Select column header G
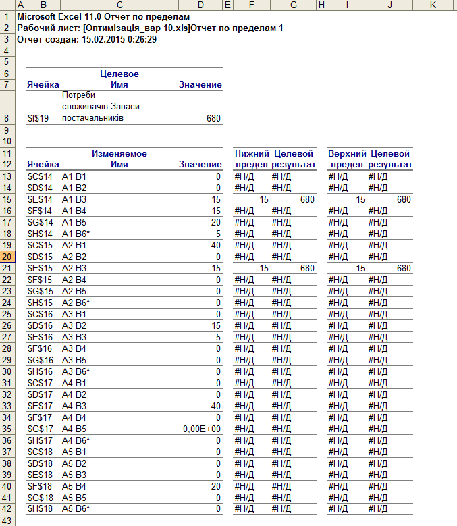Viewport: 457px width, 526px height. coord(294,5)
